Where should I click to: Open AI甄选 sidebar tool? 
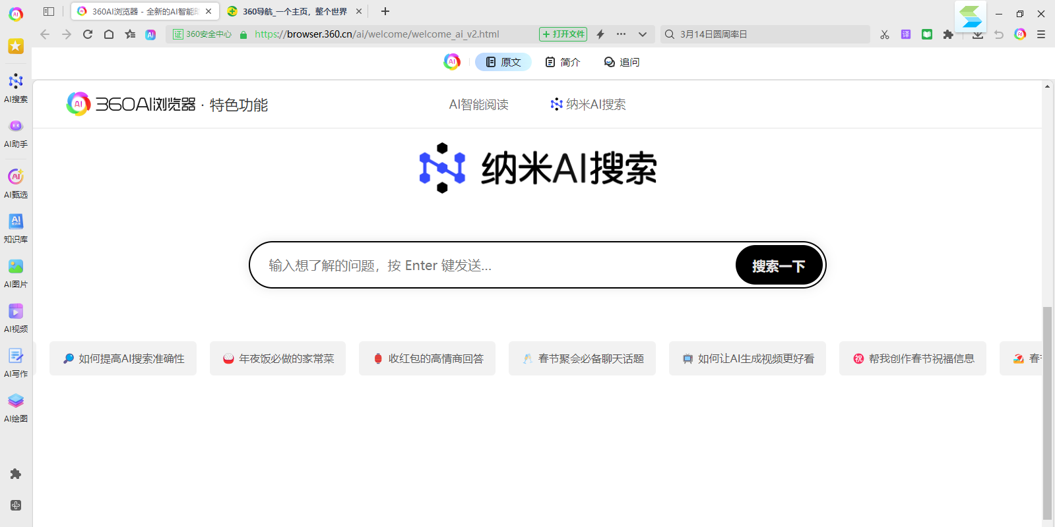point(16,184)
